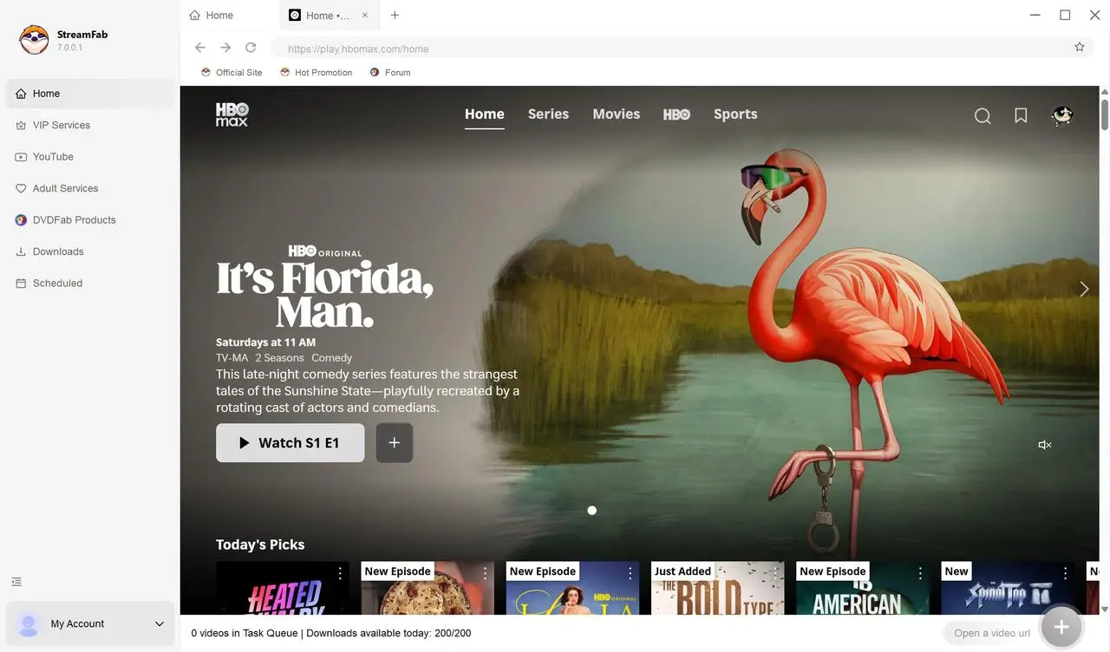Open the Series nav tab
Viewport: 1110px width, 652px height.
548,114
